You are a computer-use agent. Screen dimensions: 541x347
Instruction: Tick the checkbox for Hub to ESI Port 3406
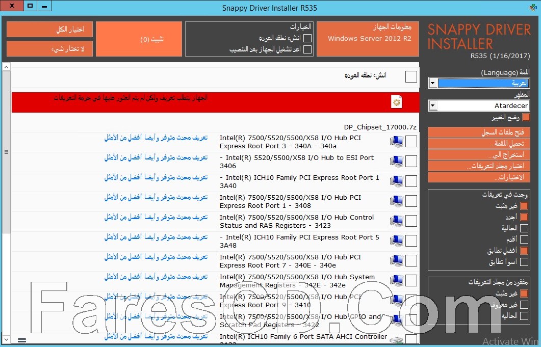[411, 162]
